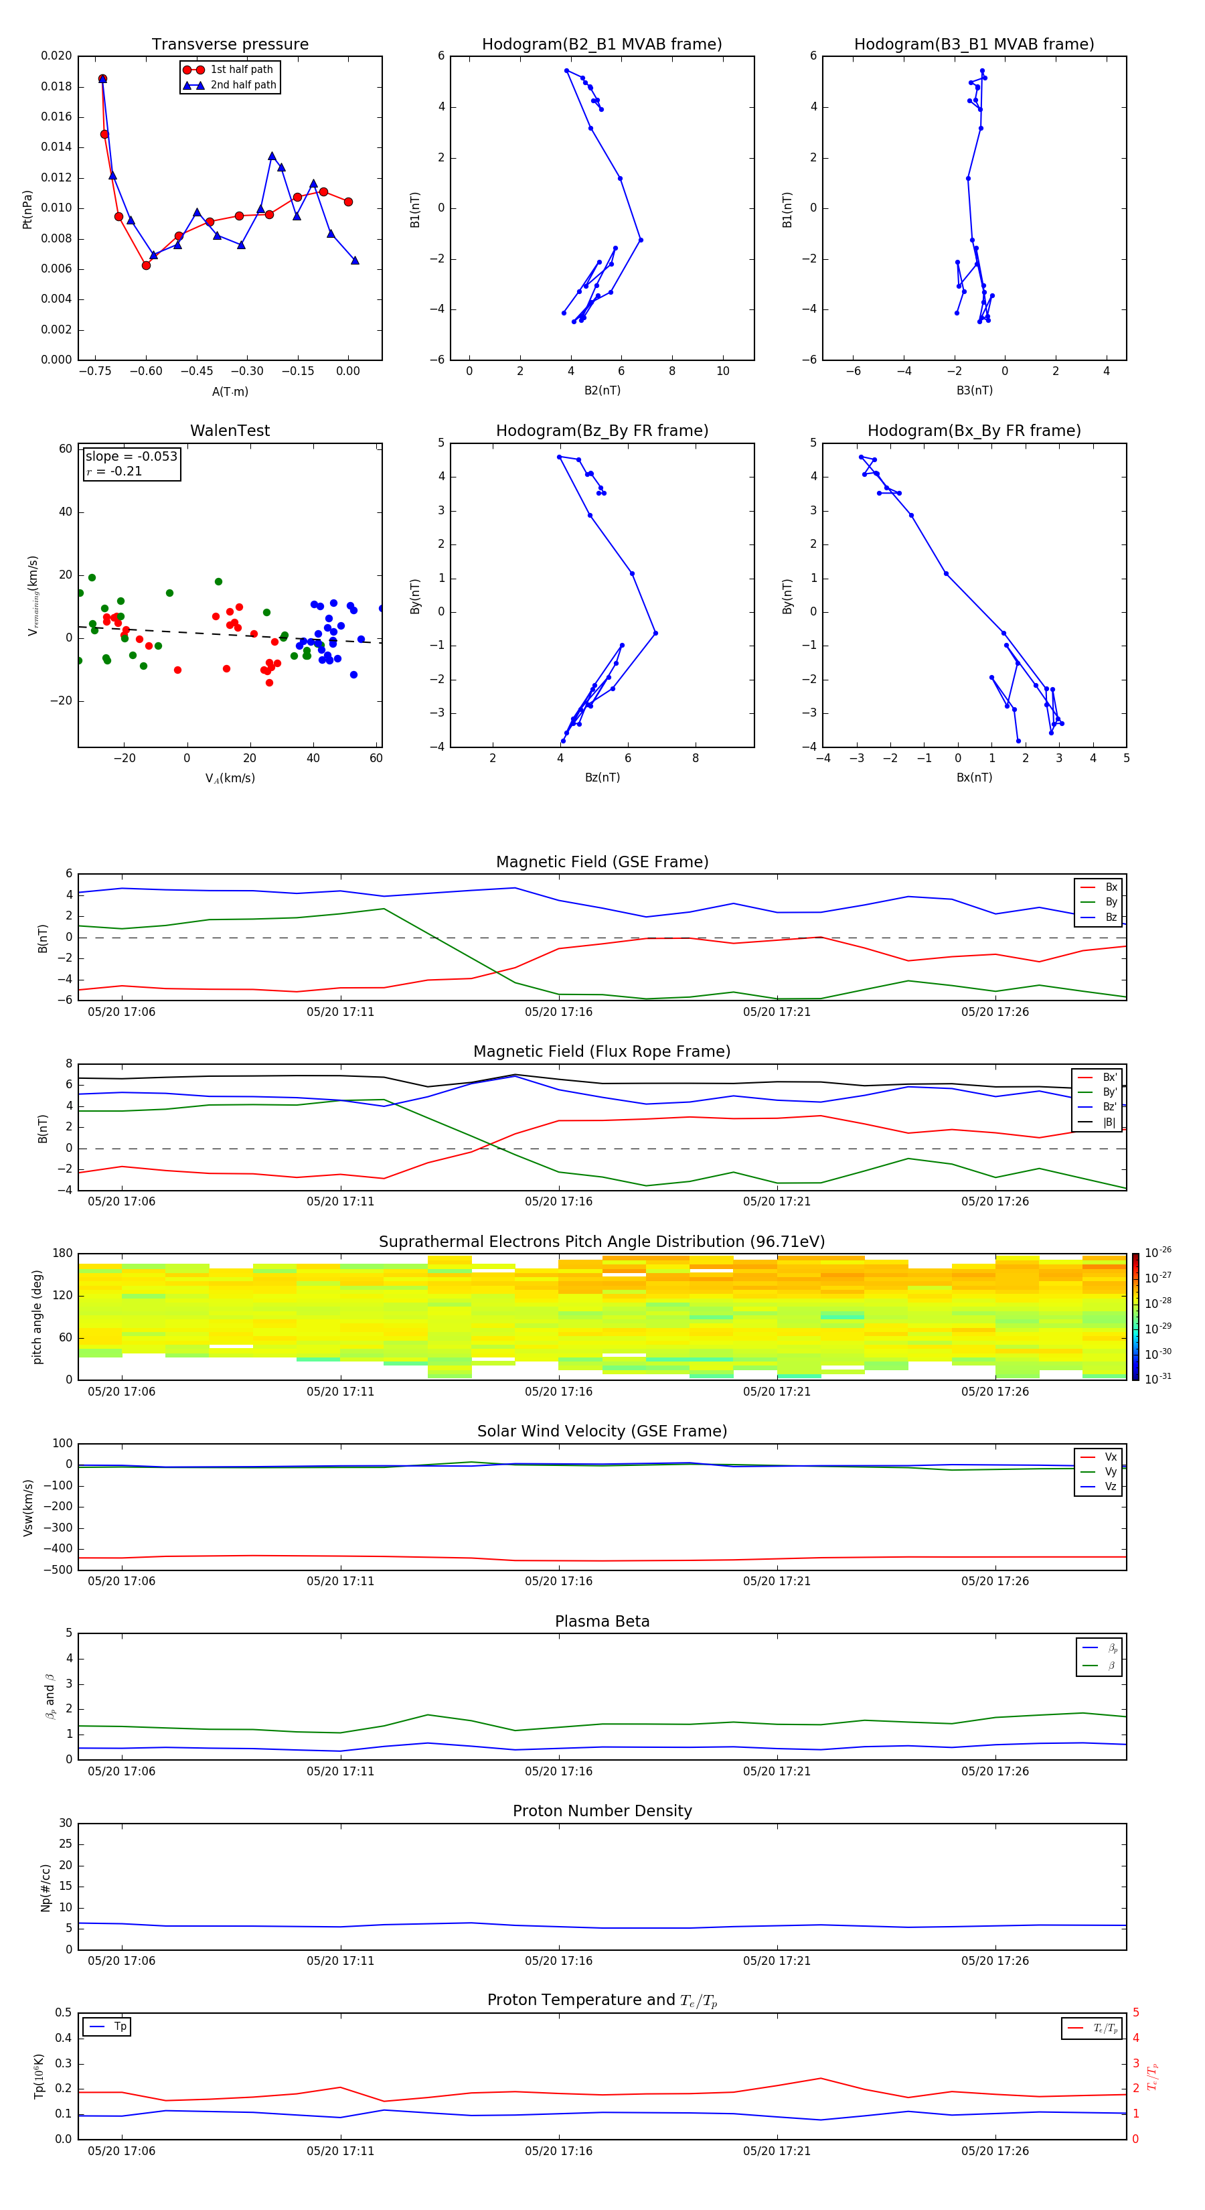The height and width of the screenshot is (2210, 1205).
Task: Click the 'WalenTest' plot title
Action: tap(230, 431)
